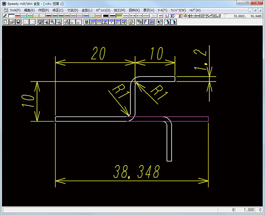Click the Save floppy disk icon

[18, 22]
